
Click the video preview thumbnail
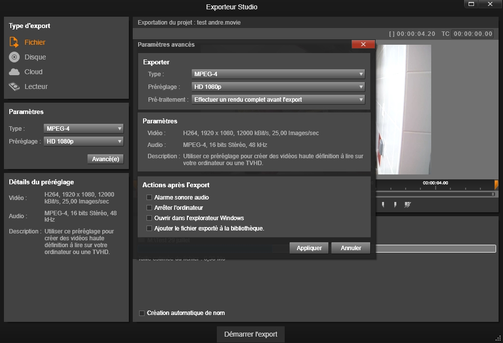click(404, 109)
